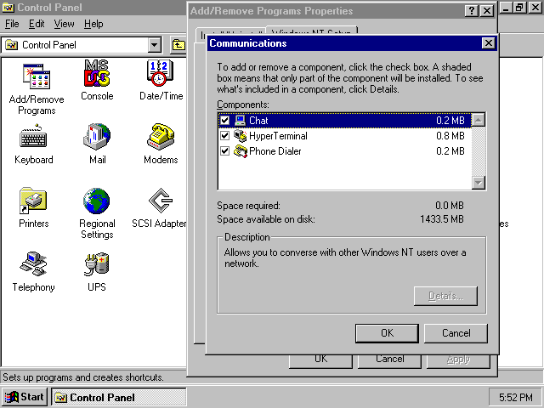Click the Control Panel address field text
This screenshot has height=408, width=544.
pos(49,45)
